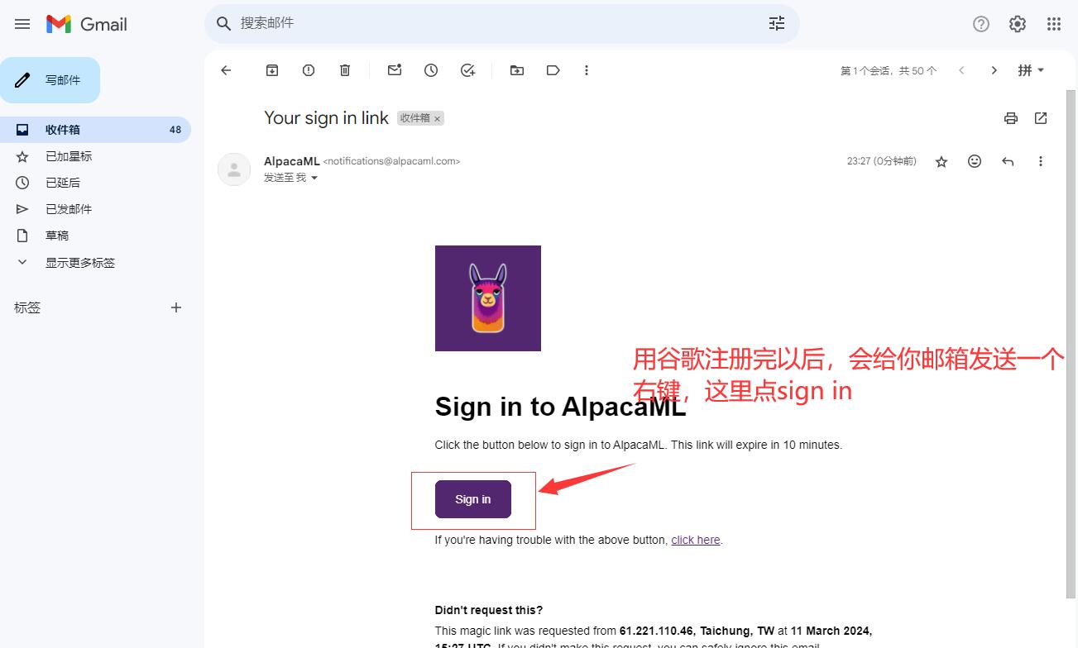Click the alpaca logo image
The image size is (1078, 648).
[x=488, y=298]
